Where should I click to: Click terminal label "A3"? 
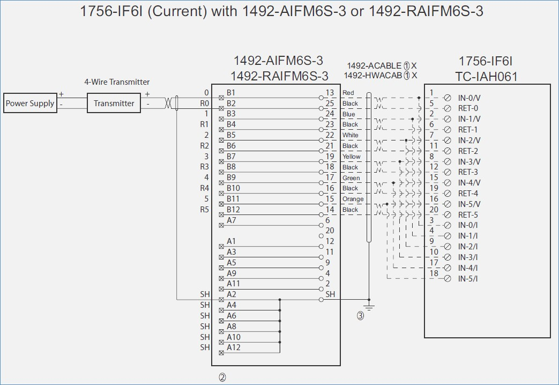[x=231, y=252]
